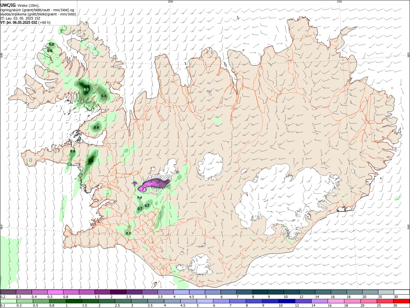Click the light lavender 4 mm snow swatch
Image resolution: width=410 pixels, height=308 pixels.
[x=181, y=292]
